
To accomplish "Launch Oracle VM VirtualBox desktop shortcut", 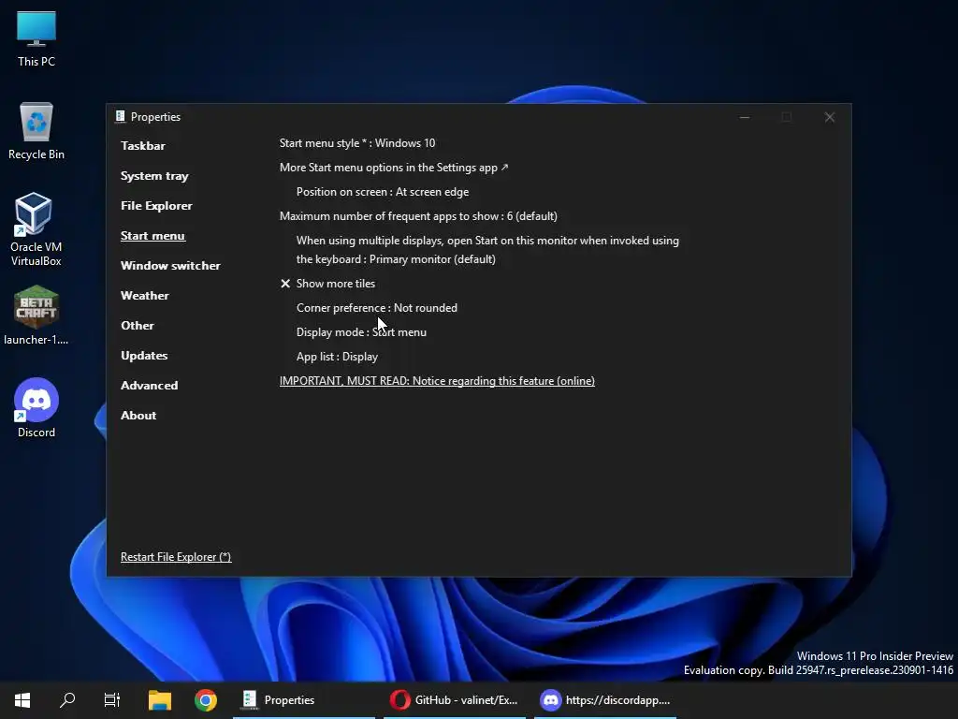I will click(x=36, y=229).
